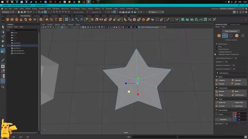Expand the Soft Selection section

[217, 73]
